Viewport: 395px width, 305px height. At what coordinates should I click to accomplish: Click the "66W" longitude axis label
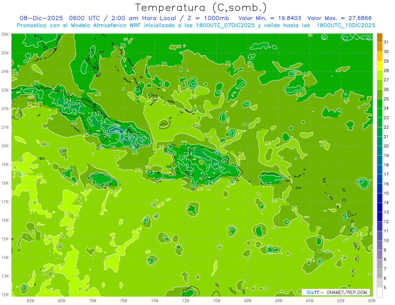tap(279, 300)
